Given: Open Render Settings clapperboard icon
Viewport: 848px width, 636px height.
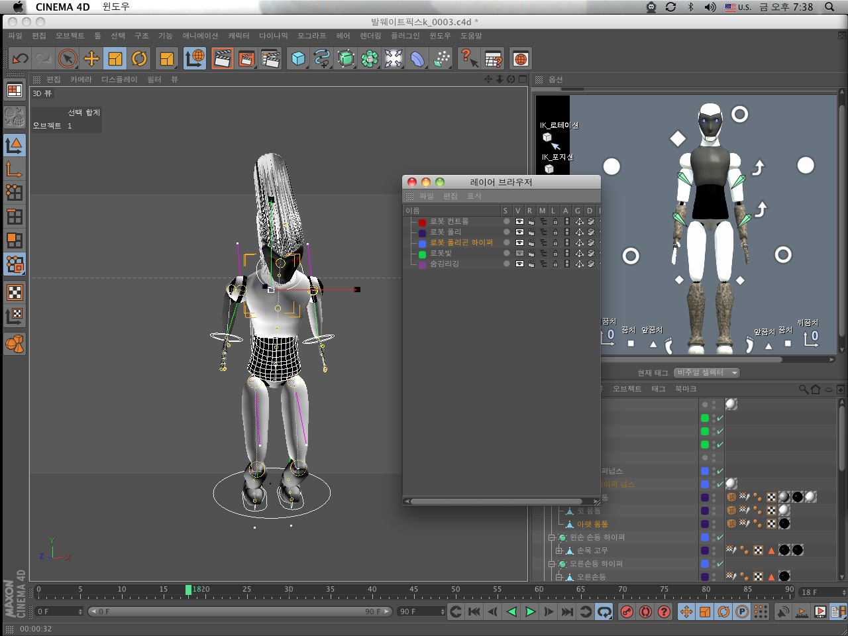Looking at the screenshot, I should tap(270, 58).
